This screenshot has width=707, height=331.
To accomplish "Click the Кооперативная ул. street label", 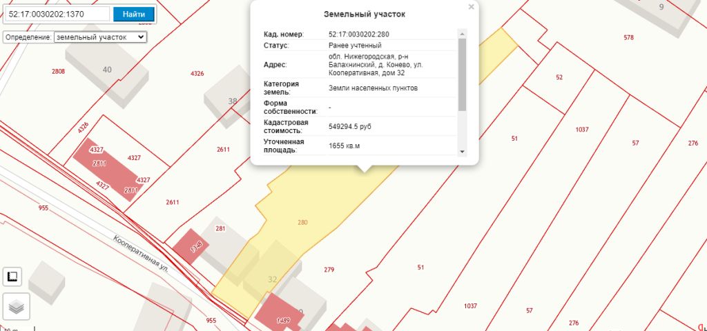I will [x=141, y=254].
